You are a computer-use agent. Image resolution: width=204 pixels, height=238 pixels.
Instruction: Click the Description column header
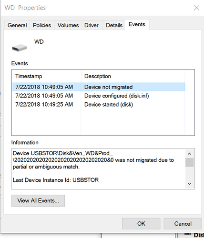click(133, 76)
